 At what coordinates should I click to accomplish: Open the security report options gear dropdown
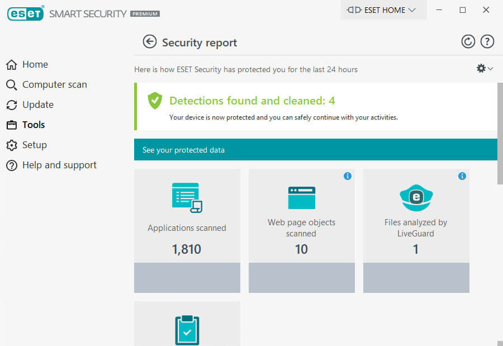pos(482,68)
